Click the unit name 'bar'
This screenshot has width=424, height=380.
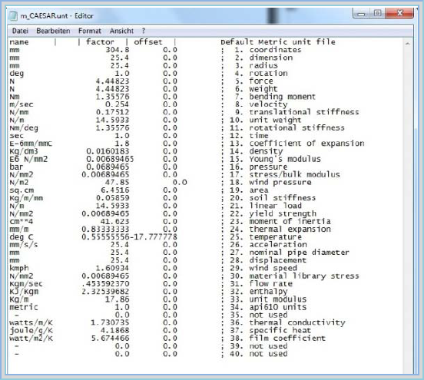[16, 167]
